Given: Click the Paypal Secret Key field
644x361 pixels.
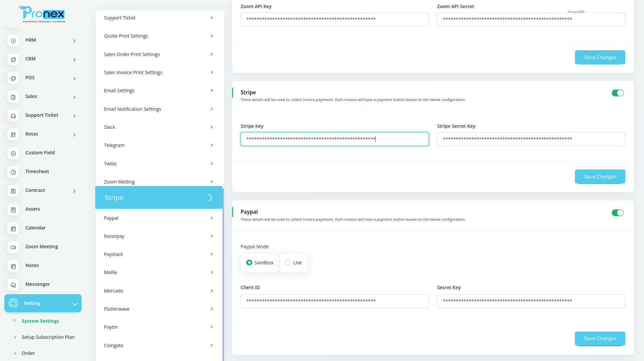Looking at the screenshot, I should pyautogui.click(x=531, y=301).
